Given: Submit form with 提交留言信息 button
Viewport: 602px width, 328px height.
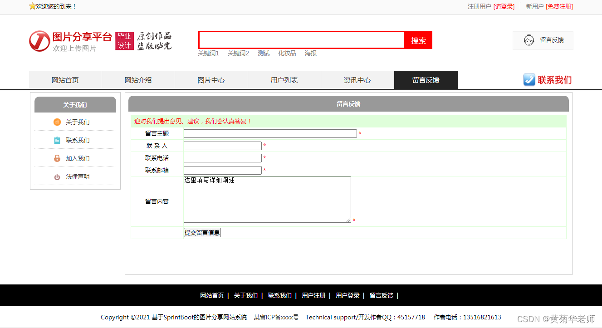Looking at the screenshot, I should (202, 233).
